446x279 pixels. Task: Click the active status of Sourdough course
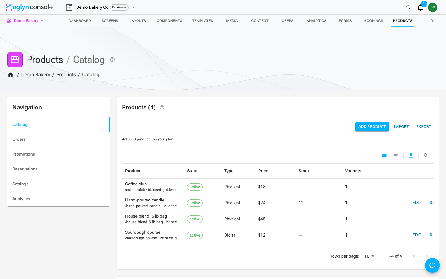click(x=195, y=235)
